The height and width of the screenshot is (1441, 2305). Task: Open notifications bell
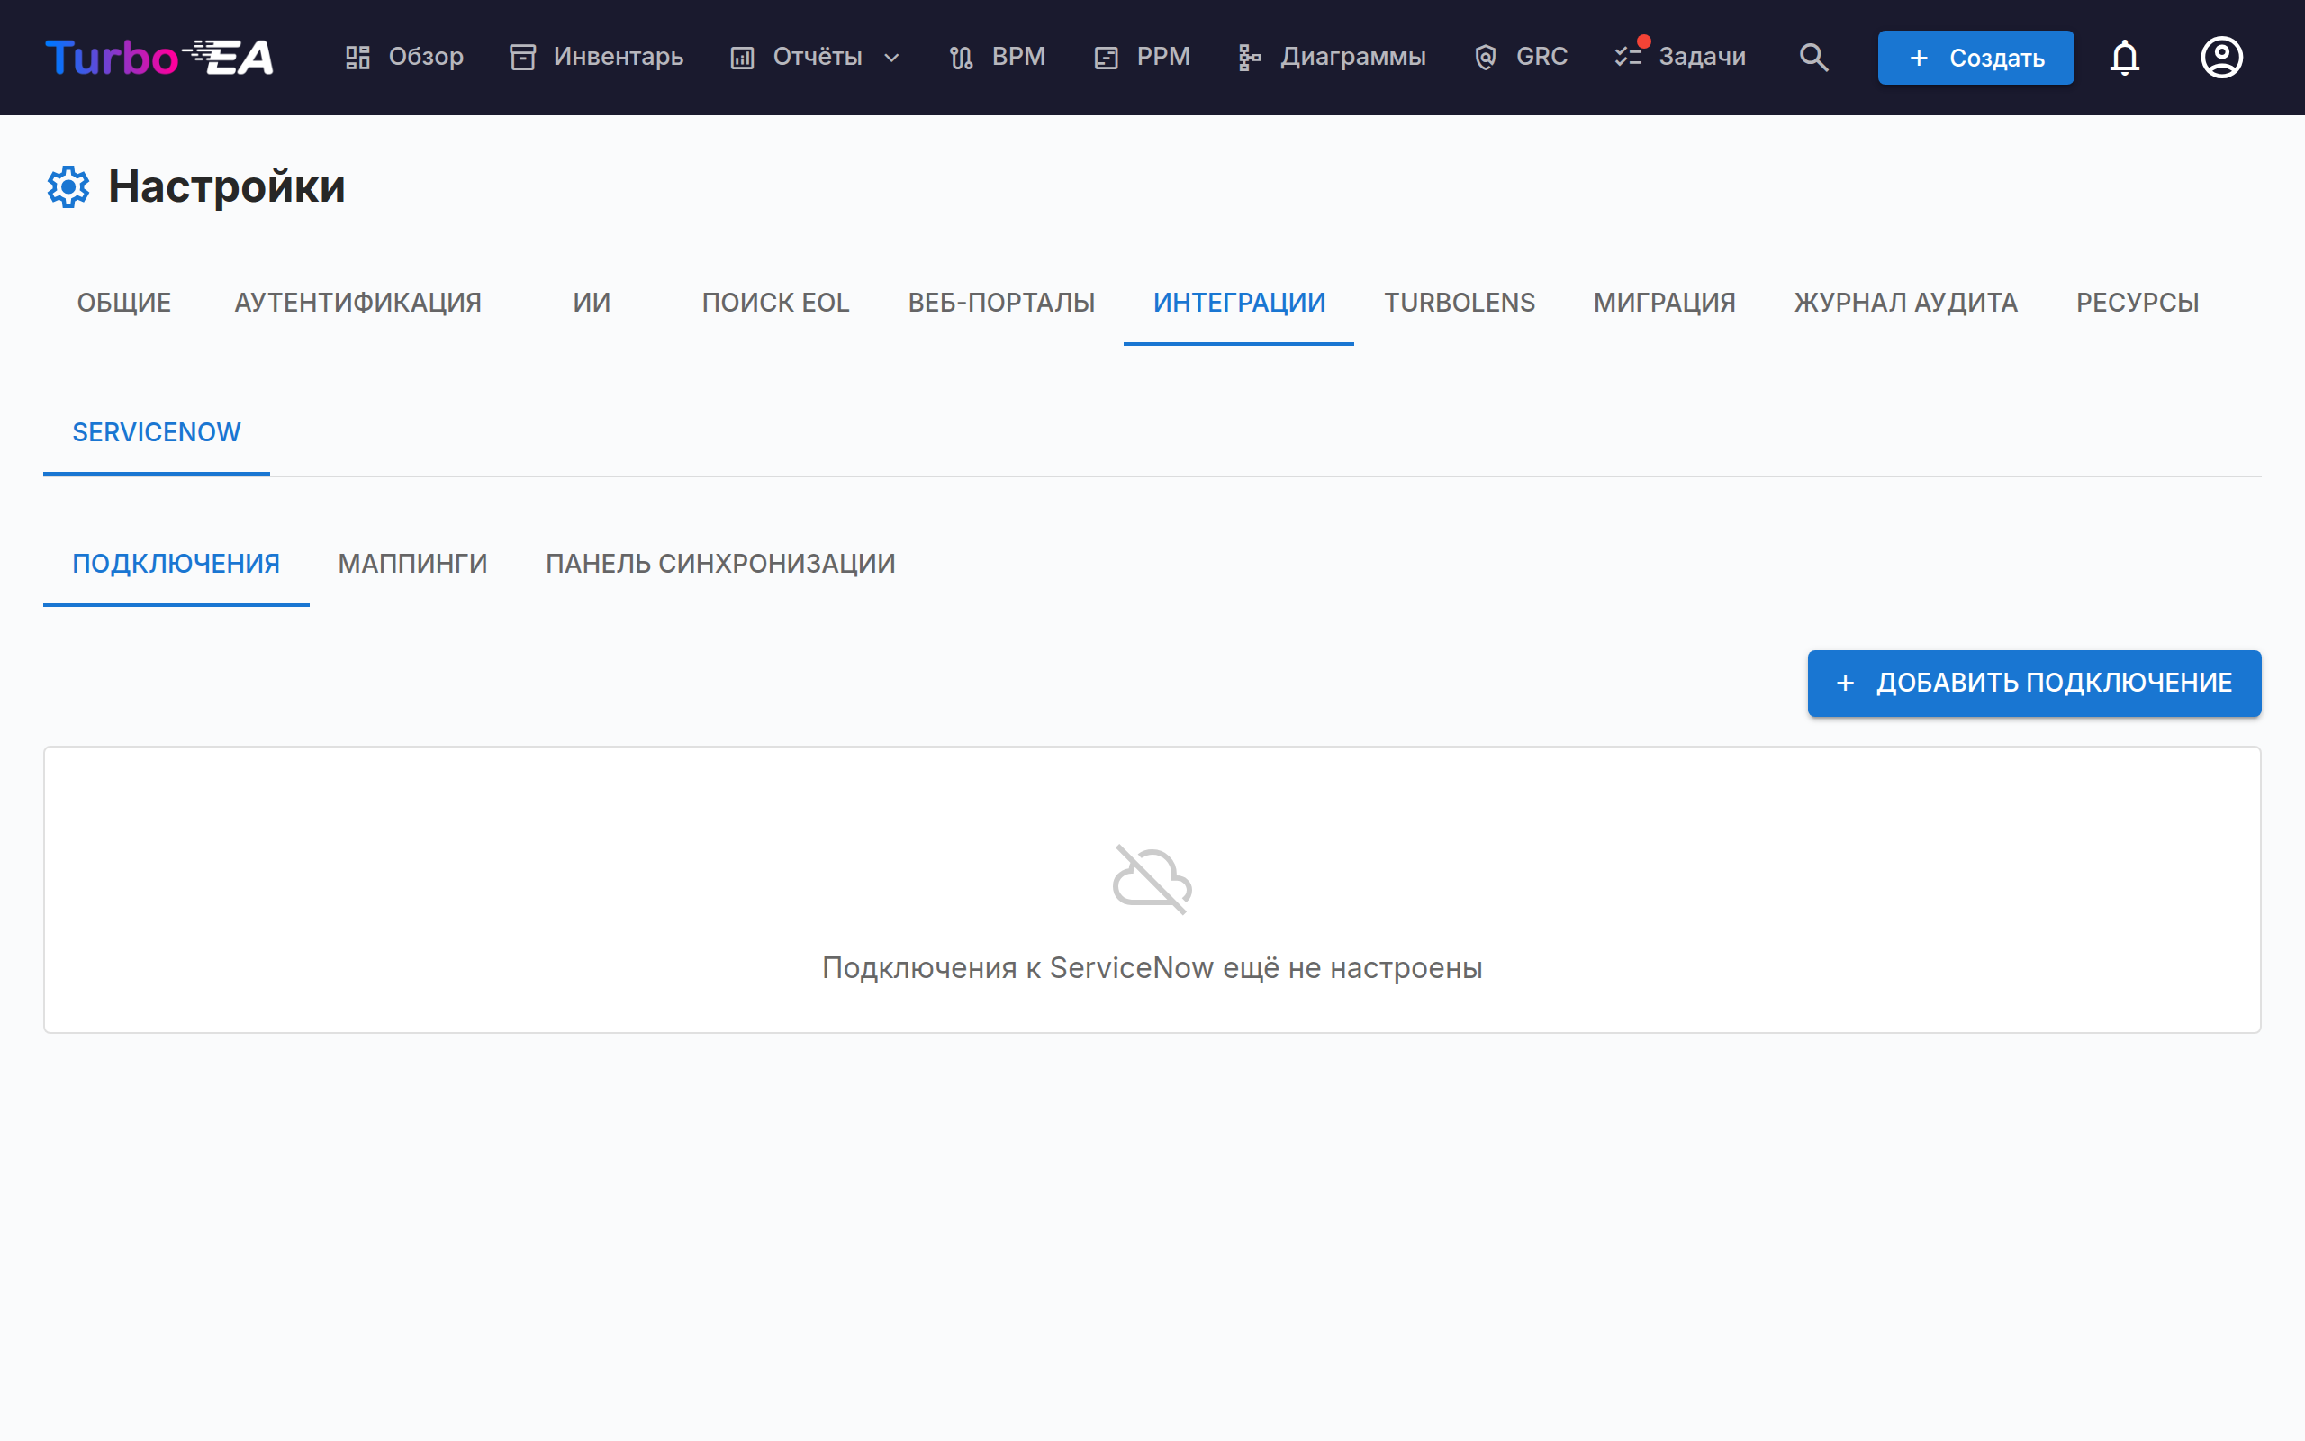click(x=2124, y=57)
